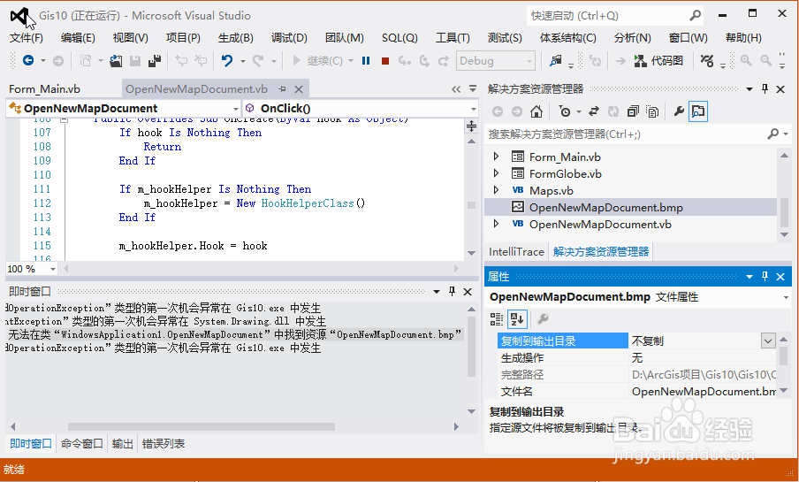Click the Quick Launch magnifier icon

pos(695,16)
